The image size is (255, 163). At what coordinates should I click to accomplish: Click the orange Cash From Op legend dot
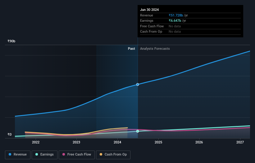[101, 154]
